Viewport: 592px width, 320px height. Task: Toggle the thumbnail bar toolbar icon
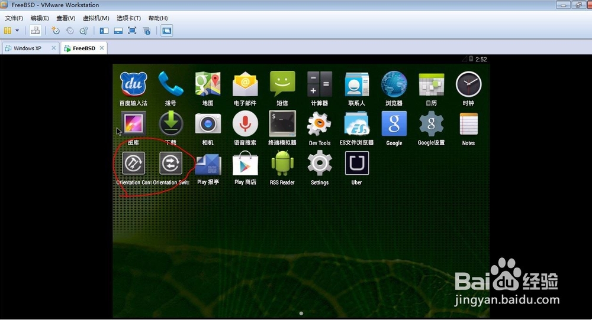pyautogui.click(x=118, y=31)
